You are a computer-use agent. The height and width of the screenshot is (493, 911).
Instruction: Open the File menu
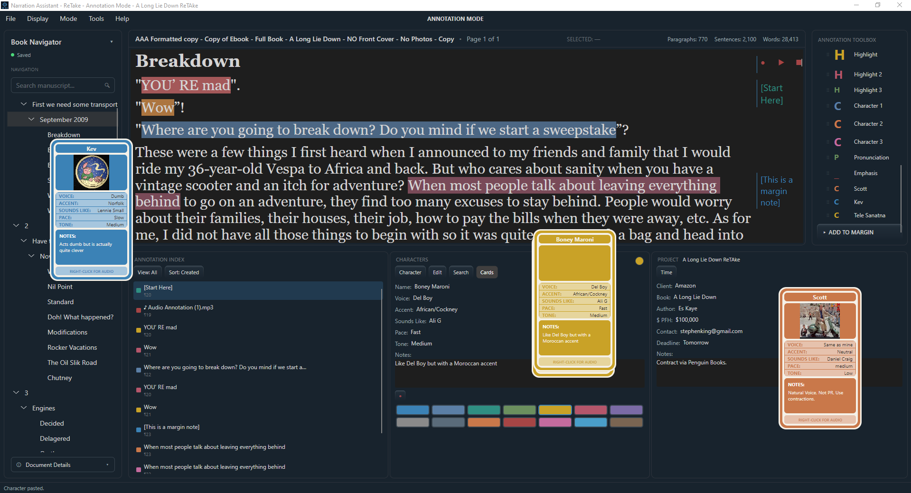(11, 19)
